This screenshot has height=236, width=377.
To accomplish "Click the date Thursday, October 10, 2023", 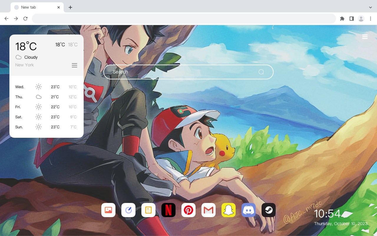I will [x=341, y=224].
